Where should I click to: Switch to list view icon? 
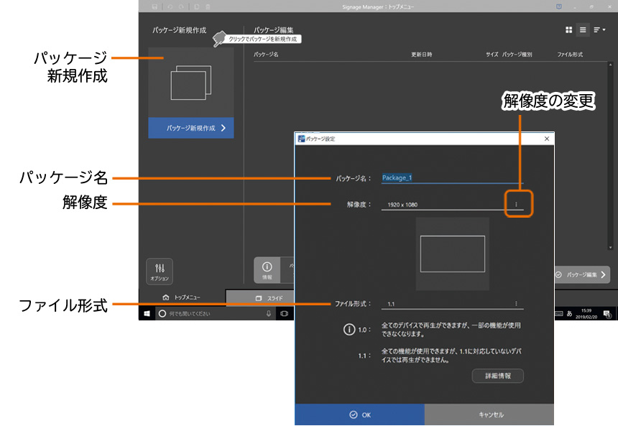tap(583, 30)
